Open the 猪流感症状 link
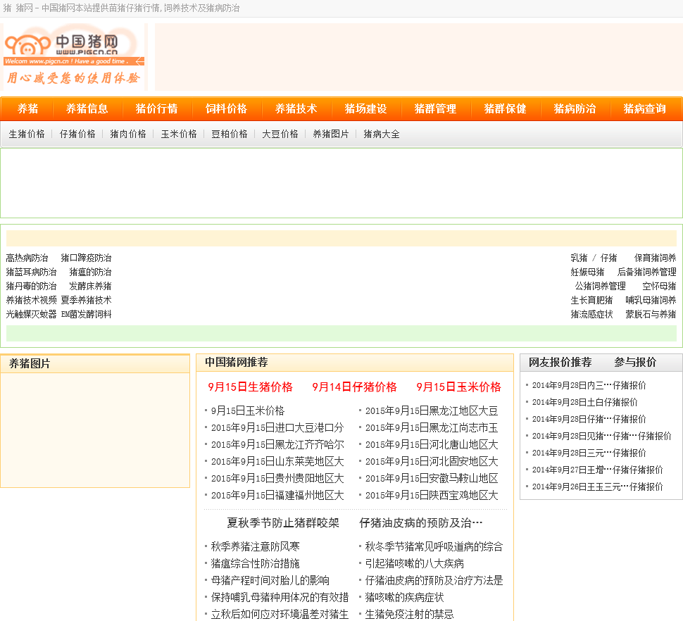Viewport: 683px width, 621px height. pyautogui.click(x=591, y=314)
